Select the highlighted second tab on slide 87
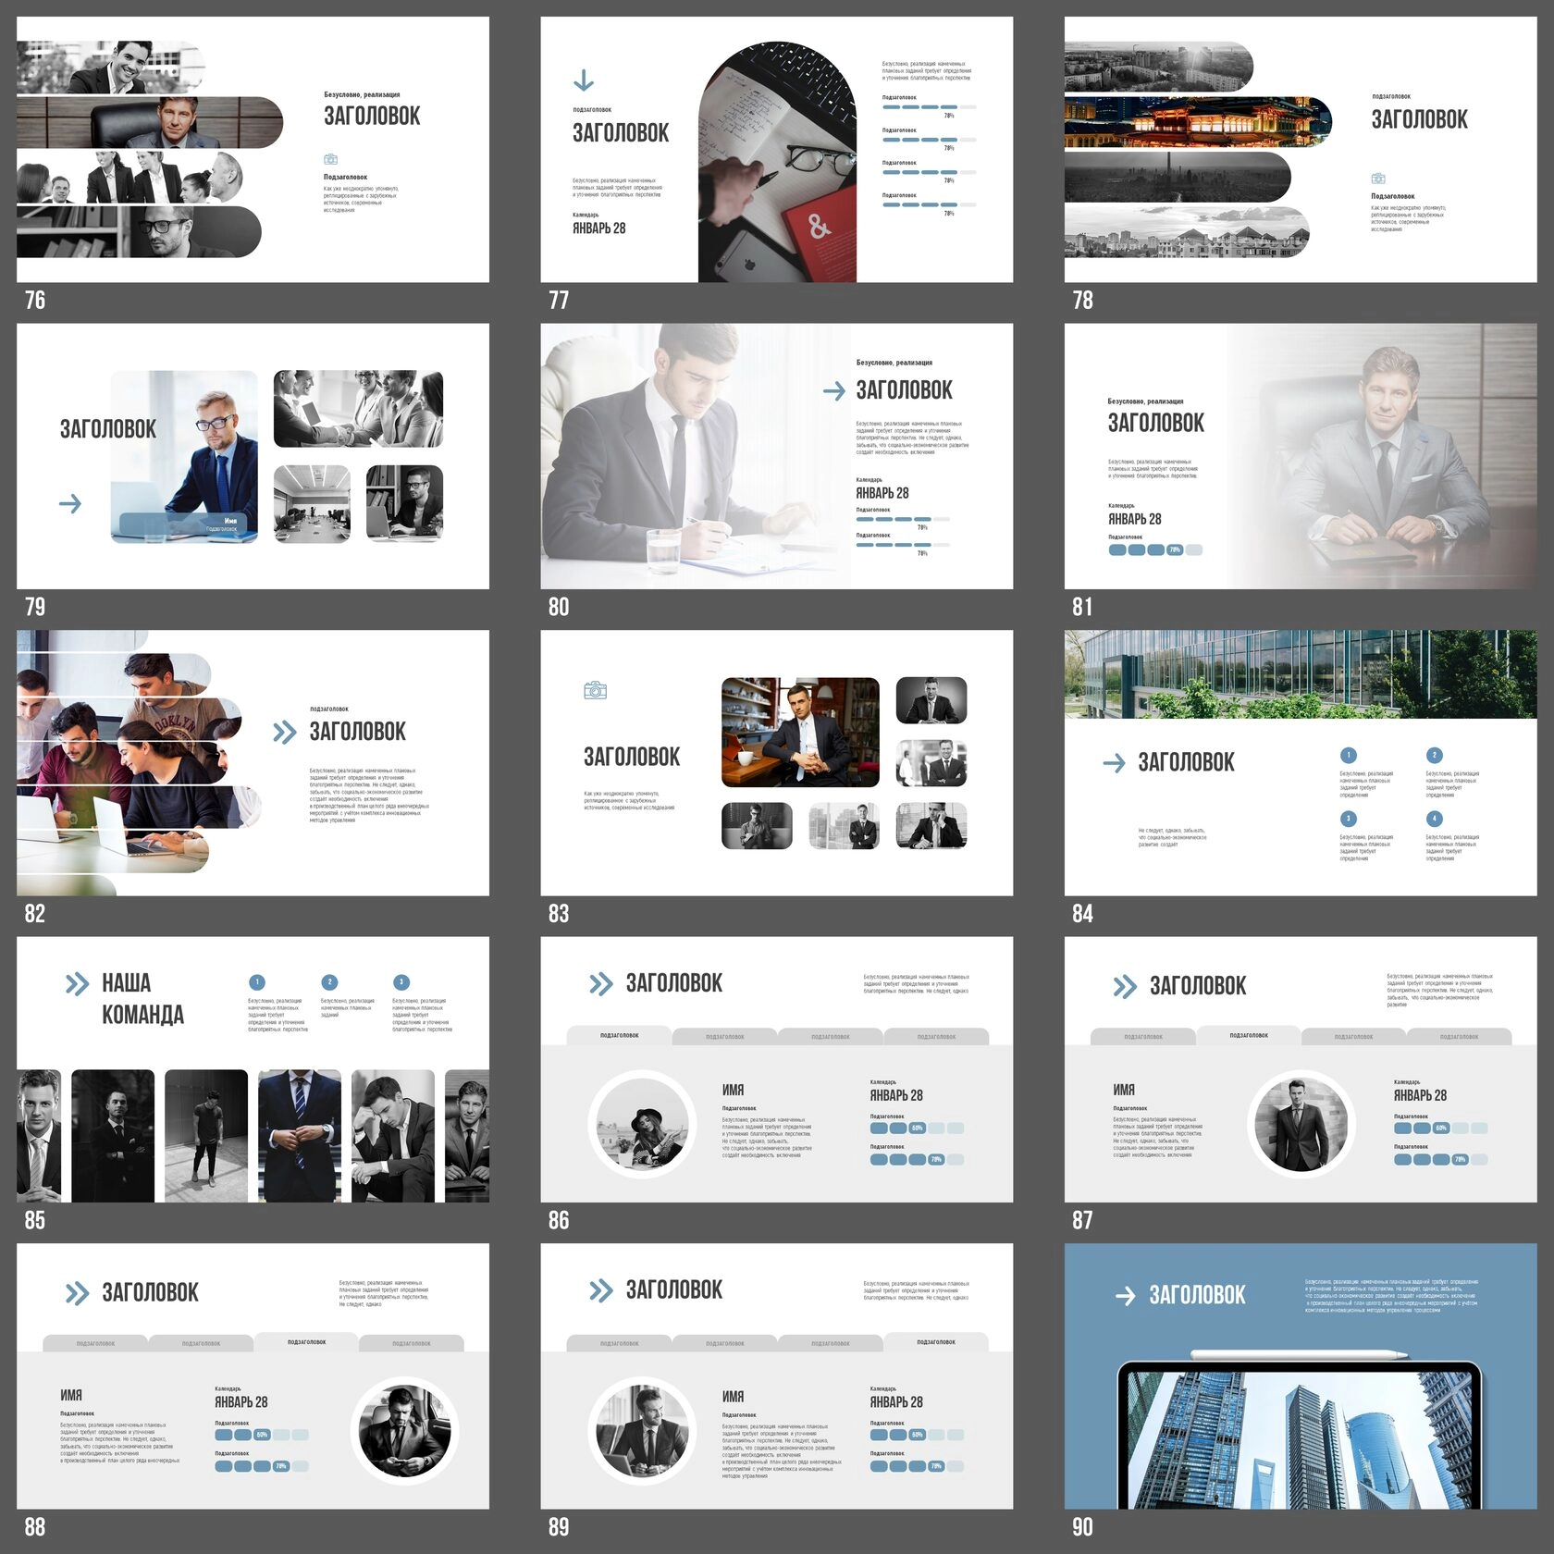1554x1554 pixels. tap(1248, 1035)
